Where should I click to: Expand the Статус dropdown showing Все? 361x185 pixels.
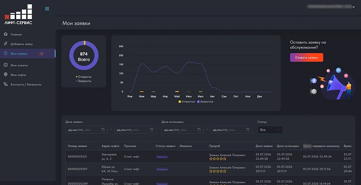point(270,130)
